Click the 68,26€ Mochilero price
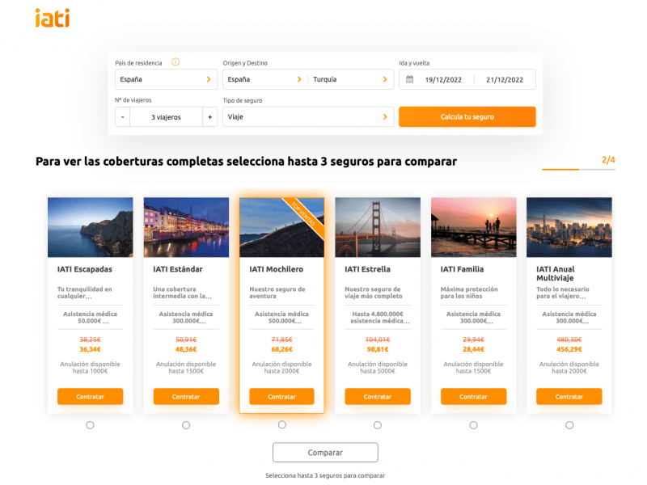647x485 pixels. [x=281, y=349]
